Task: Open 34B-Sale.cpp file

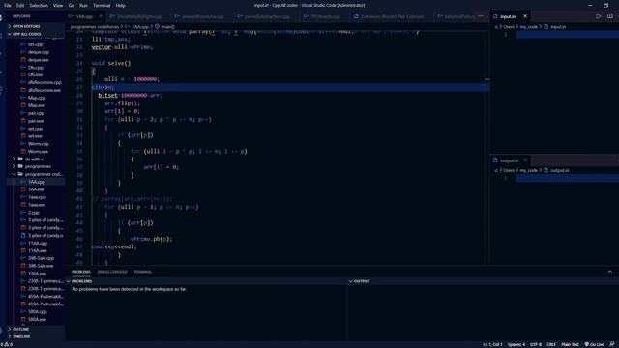Action: [41, 258]
